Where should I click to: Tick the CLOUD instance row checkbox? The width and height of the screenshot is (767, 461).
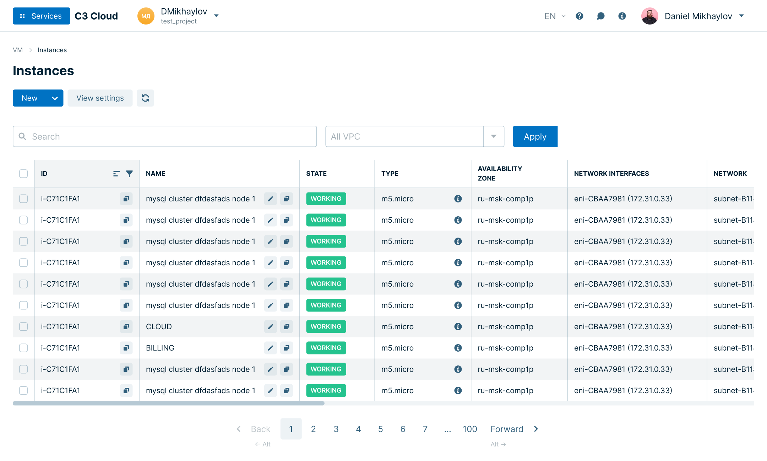point(23,327)
